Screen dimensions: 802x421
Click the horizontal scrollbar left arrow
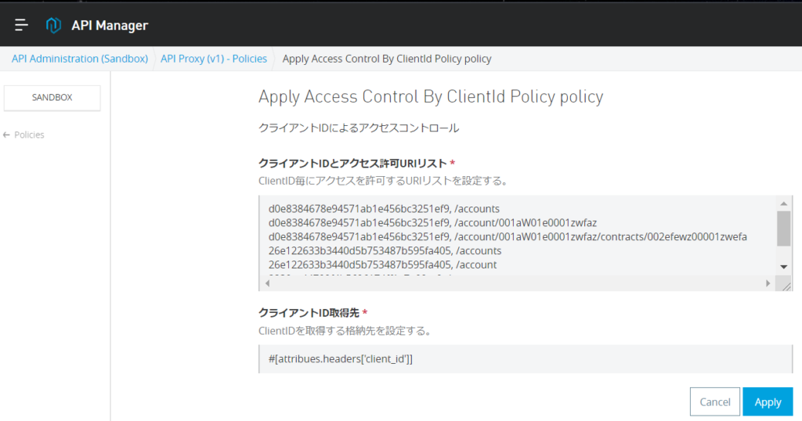267,283
